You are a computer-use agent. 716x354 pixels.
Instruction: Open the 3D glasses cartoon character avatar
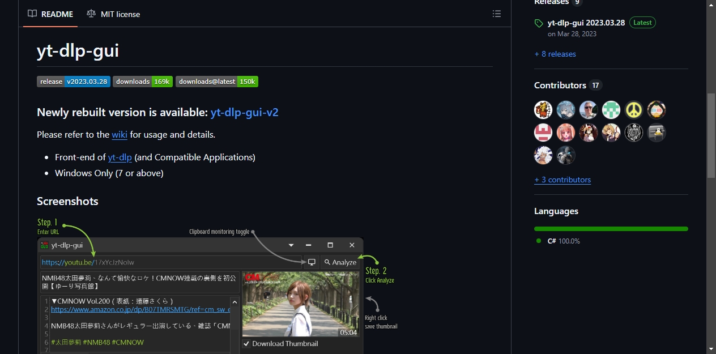(x=657, y=110)
